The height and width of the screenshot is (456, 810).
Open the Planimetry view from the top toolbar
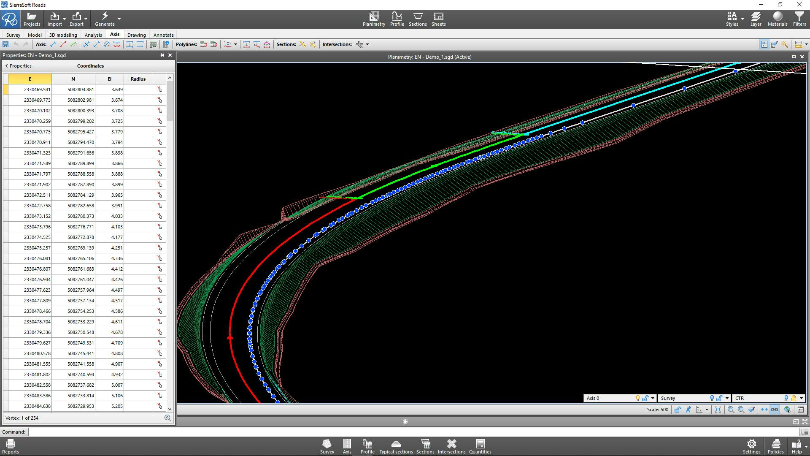pyautogui.click(x=374, y=19)
